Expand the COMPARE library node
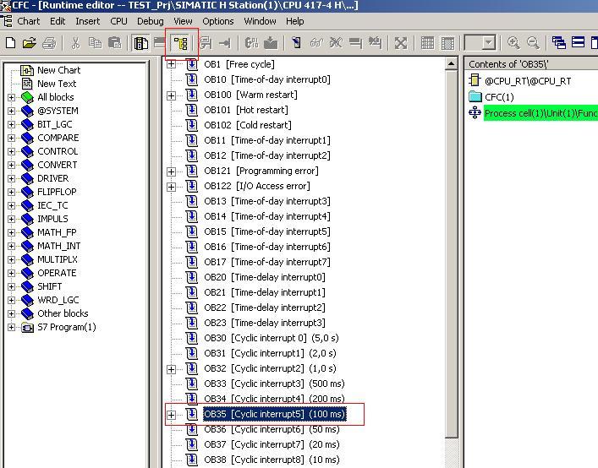The height and width of the screenshot is (468, 598). pyautogui.click(x=12, y=139)
